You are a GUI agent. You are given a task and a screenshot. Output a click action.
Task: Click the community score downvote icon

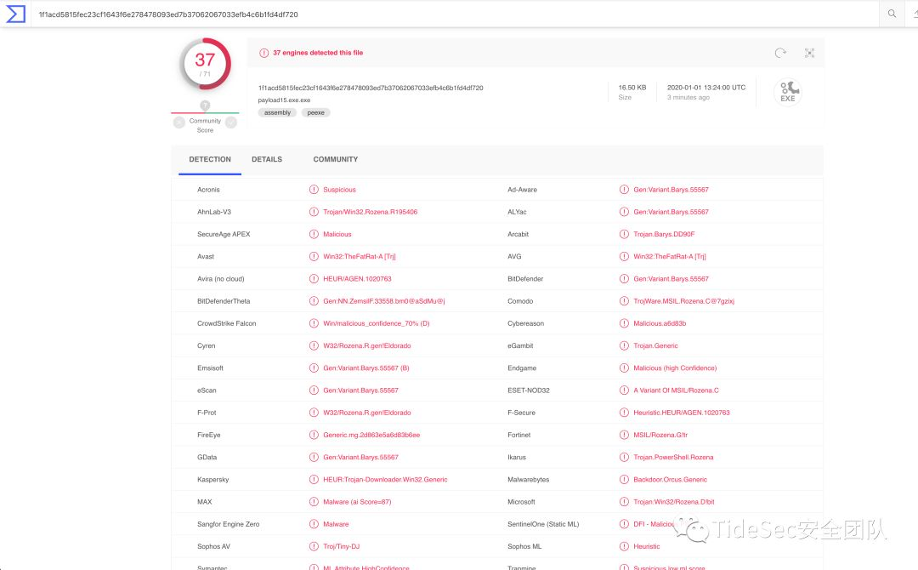[179, 123]
